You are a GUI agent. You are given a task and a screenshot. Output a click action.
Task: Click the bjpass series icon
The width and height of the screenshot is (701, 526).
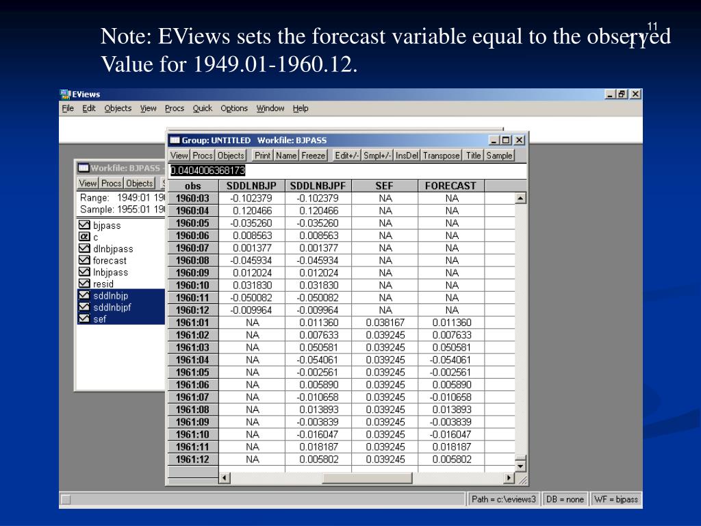coord(84,225)
